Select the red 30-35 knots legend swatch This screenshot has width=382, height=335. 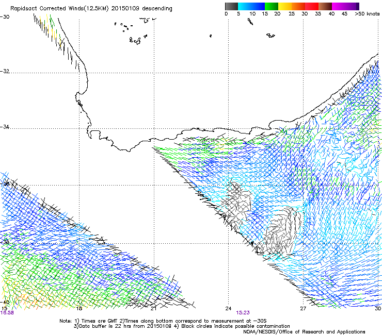pos(312,6)
